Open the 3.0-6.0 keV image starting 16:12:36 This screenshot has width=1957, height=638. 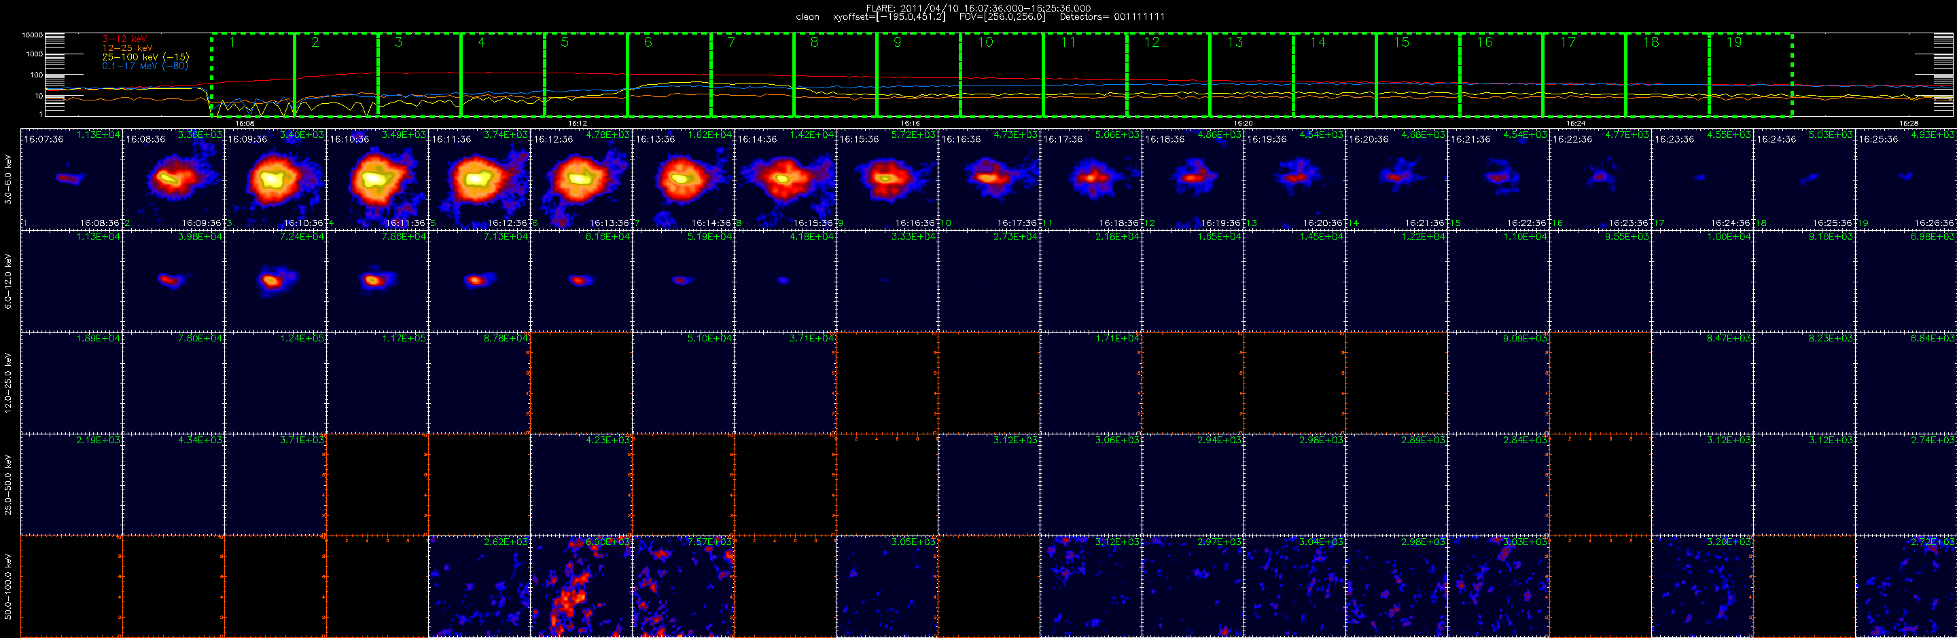pyautogui.click(x=581, y=179)
